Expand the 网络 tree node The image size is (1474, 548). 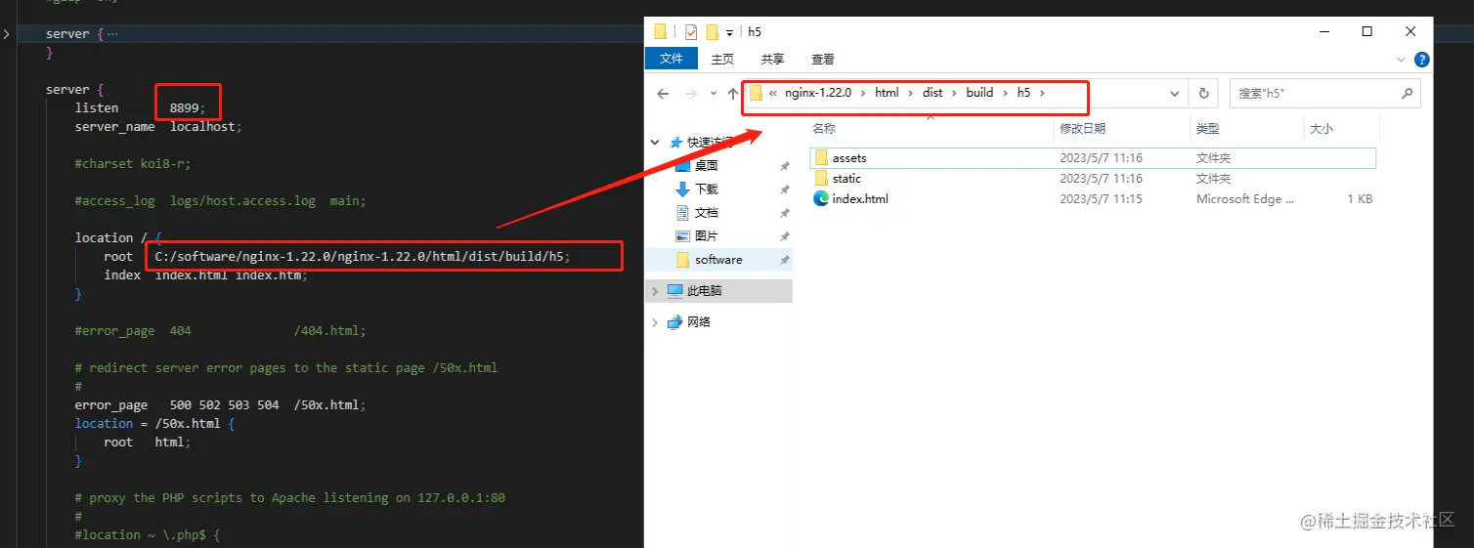pyautogui.click(x=655, y=322)
